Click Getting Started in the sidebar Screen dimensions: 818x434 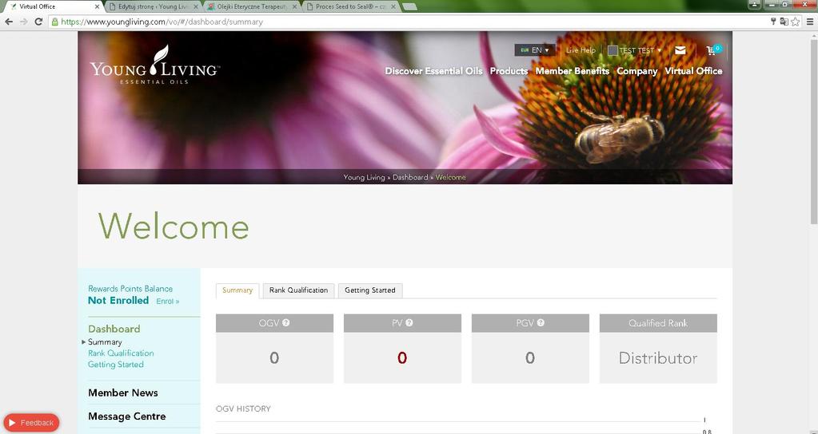coord(116,365)
